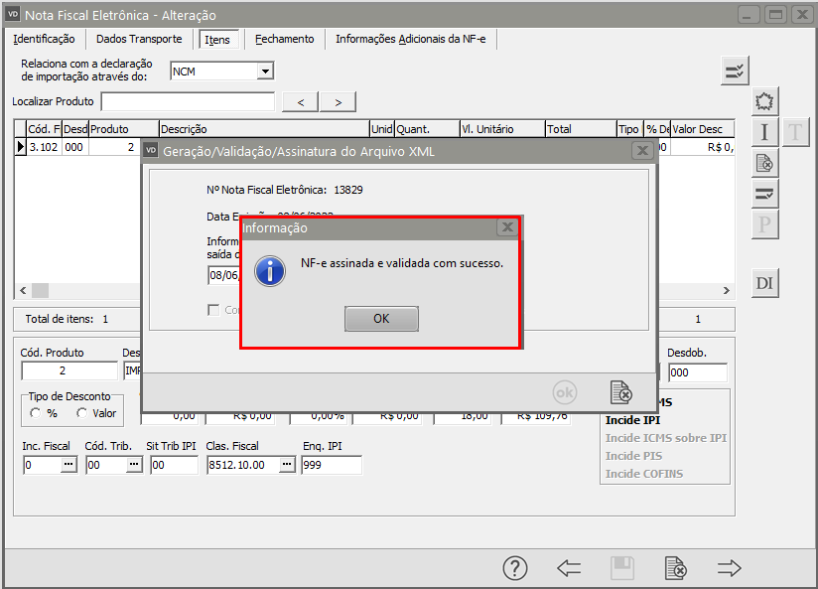
Task: Select the '%' discount type radio
Action: pyautogui.click(x=35, y=413)
